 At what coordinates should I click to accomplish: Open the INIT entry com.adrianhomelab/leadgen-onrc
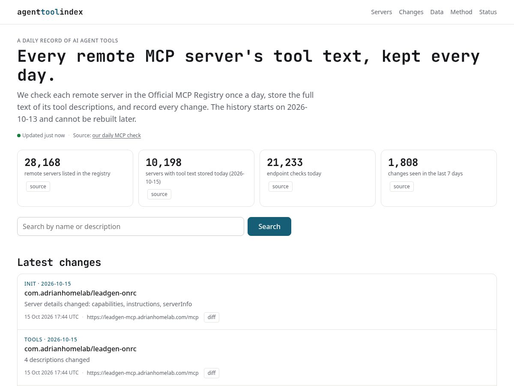(x=81, y=293)
